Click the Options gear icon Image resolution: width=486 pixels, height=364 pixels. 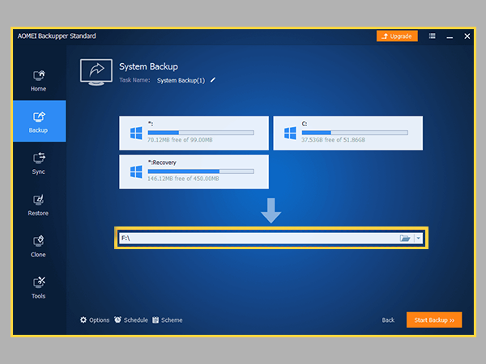[x=83, y=320]
